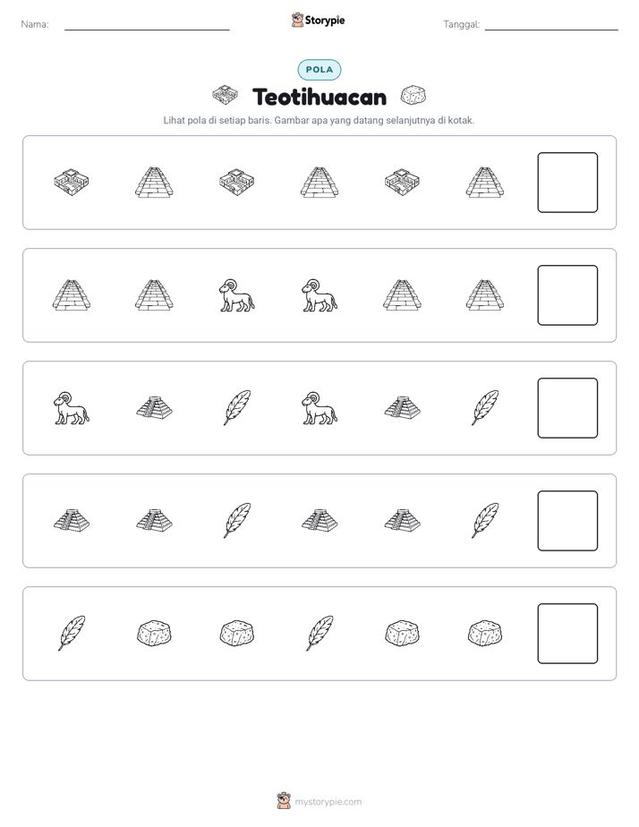This screenshot has width=639, height=827.
Task: Click the last brick pyramid in row one
Action: point(484,183)
